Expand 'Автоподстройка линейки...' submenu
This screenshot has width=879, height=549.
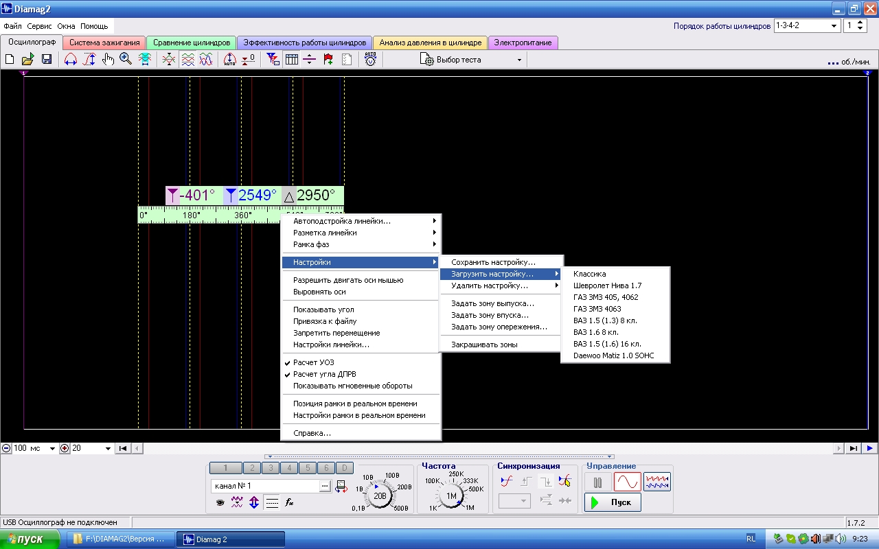[x=361, y=221]
